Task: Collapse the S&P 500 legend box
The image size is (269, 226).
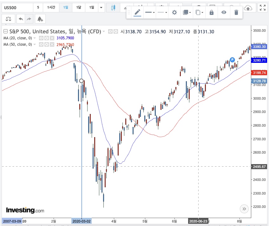Action: (x=5, y=31)
